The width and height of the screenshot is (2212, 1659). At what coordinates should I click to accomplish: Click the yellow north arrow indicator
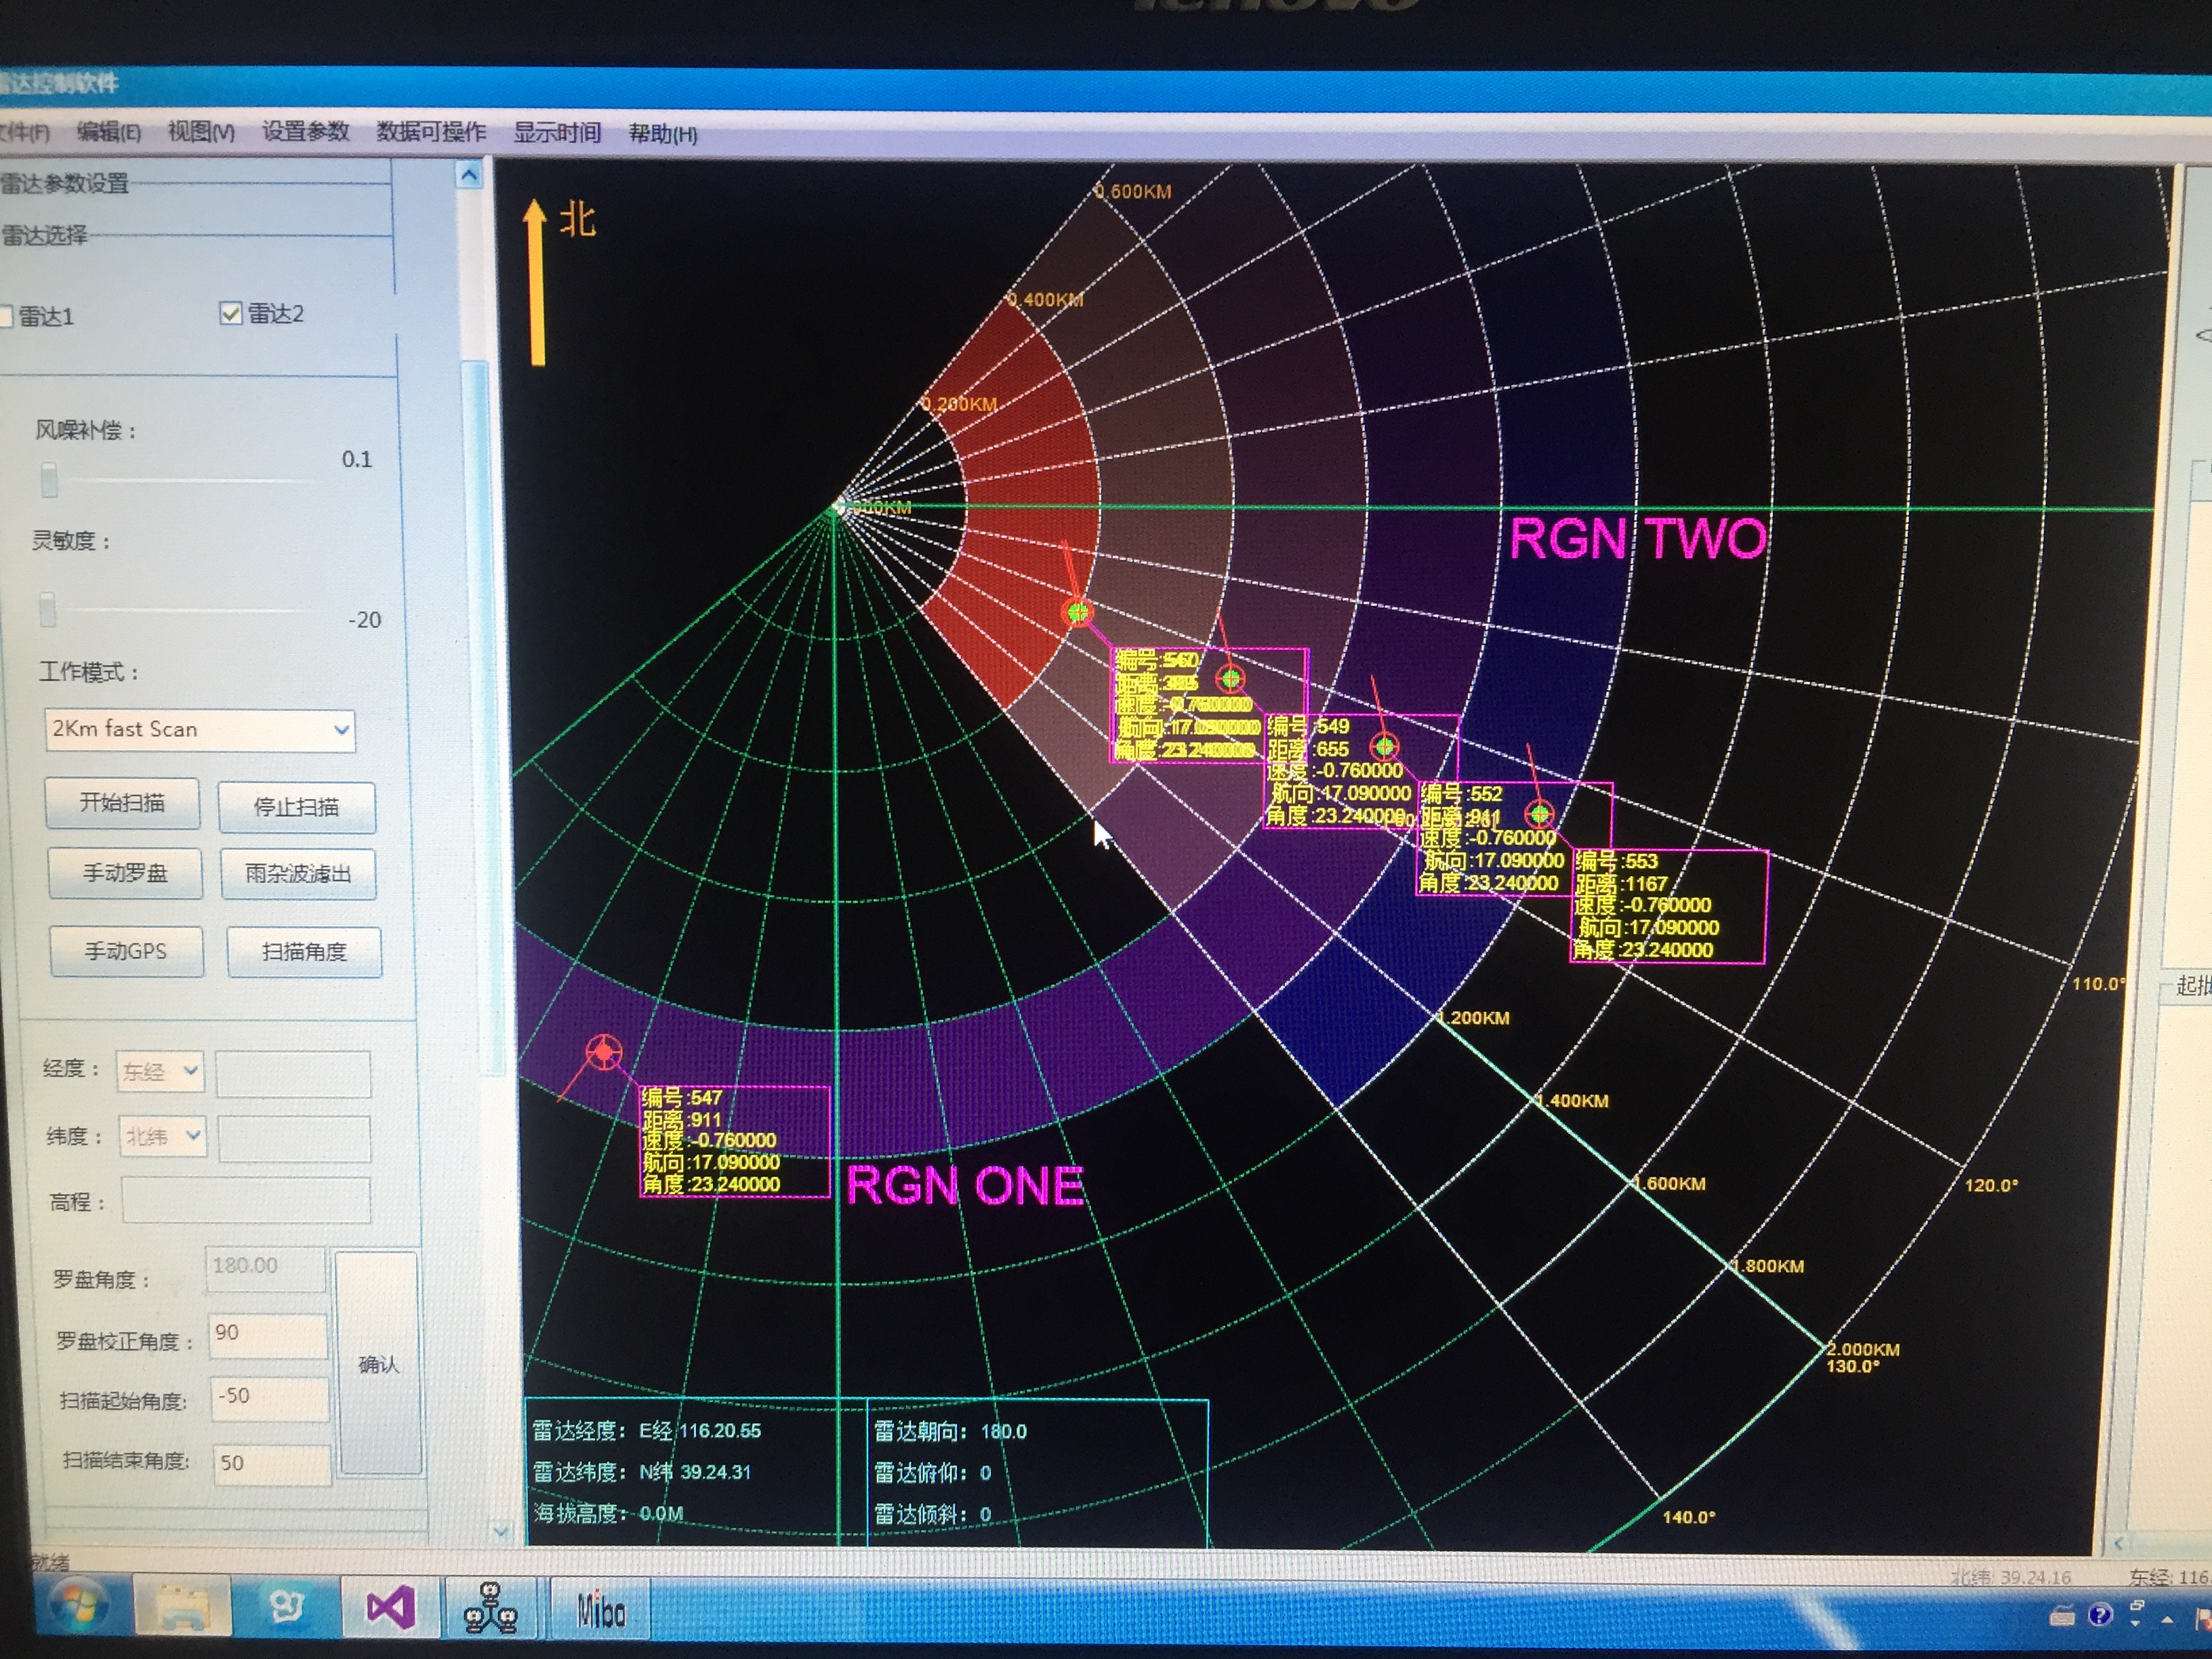pos(536,282)
